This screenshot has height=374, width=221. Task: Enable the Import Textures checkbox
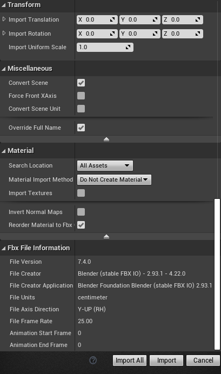(81, 193)
